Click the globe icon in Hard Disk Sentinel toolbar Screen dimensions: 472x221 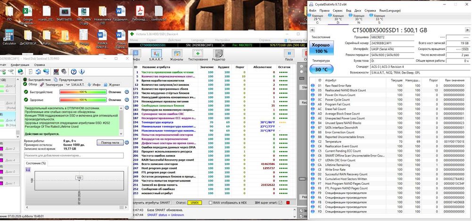point(20,72)
